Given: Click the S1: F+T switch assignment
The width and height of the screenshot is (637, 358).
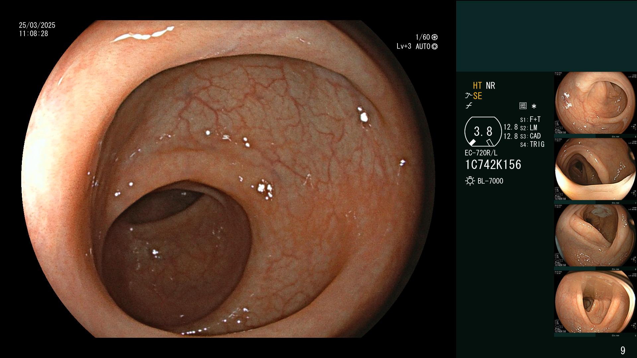Looking at the screenshot, I should (x=531, y=119).
